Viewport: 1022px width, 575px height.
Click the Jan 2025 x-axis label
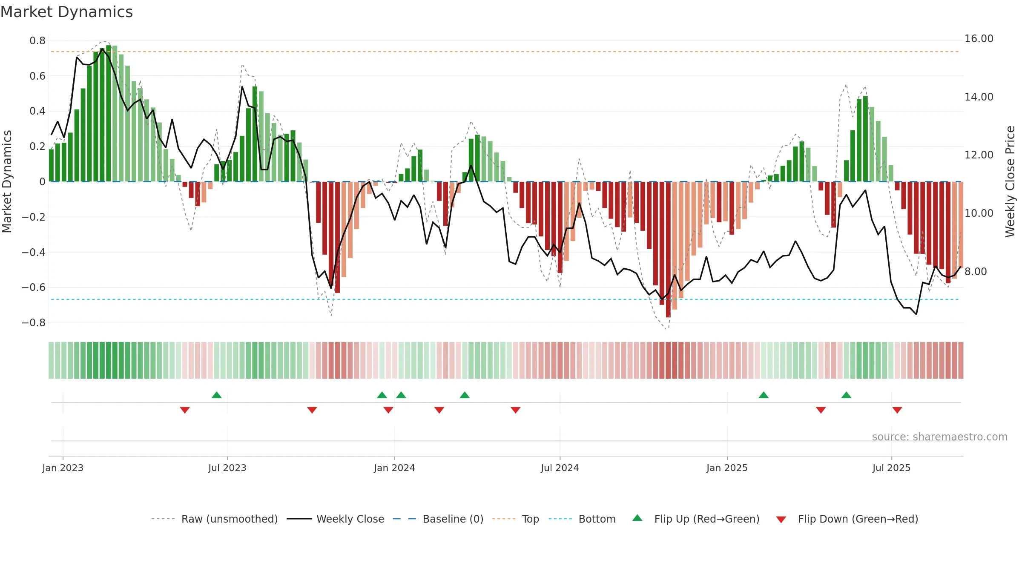pyautogui.click(x=727, y=468)
